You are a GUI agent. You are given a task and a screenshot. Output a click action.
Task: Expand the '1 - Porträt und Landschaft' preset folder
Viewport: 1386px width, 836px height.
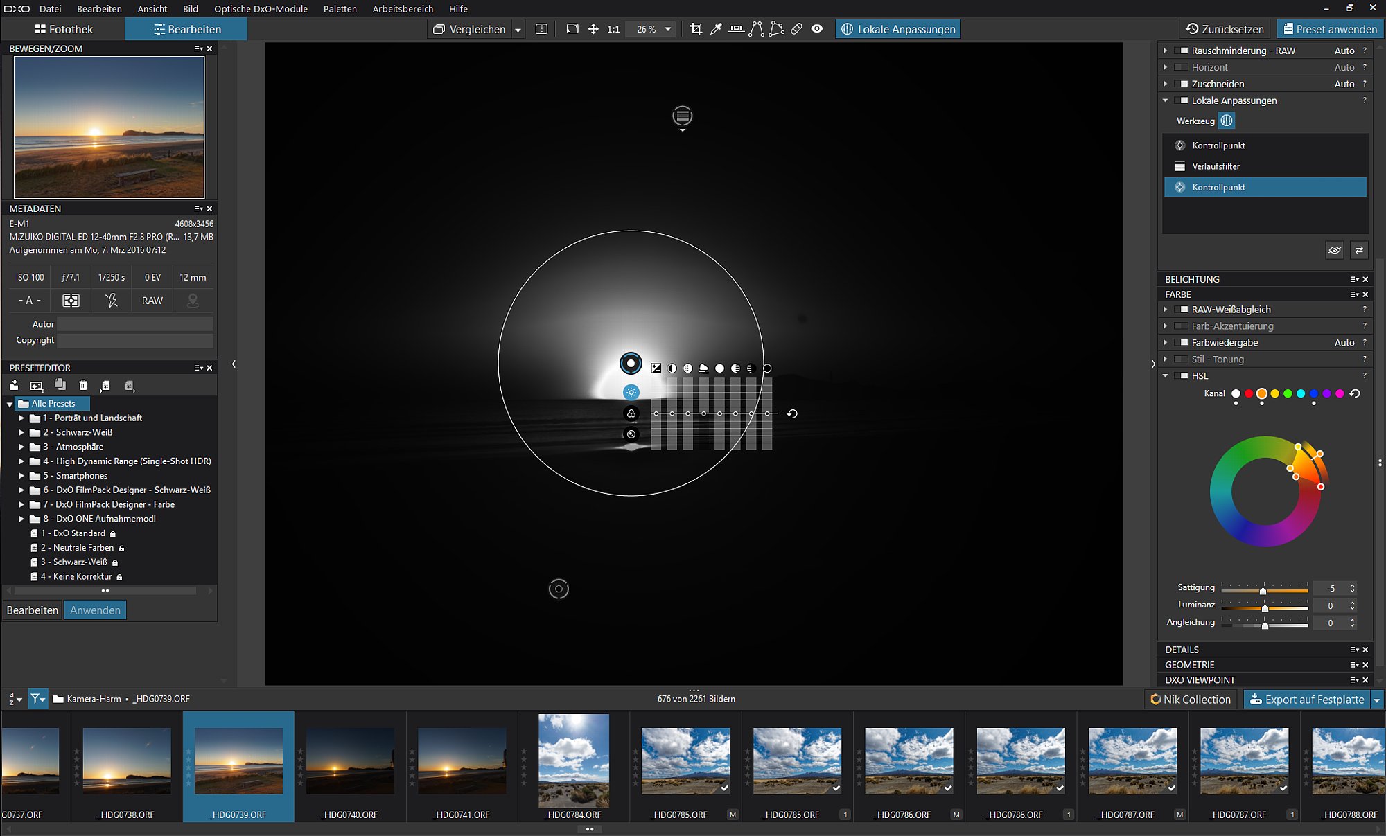[x=21, y=418]
